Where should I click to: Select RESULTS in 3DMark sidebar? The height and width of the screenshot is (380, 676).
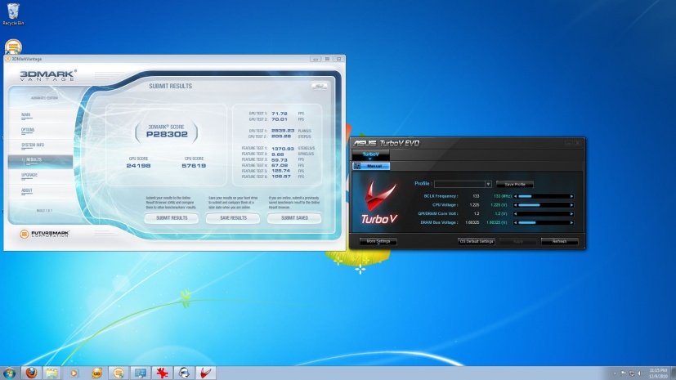pyautogui.click(x=40, y=160)
